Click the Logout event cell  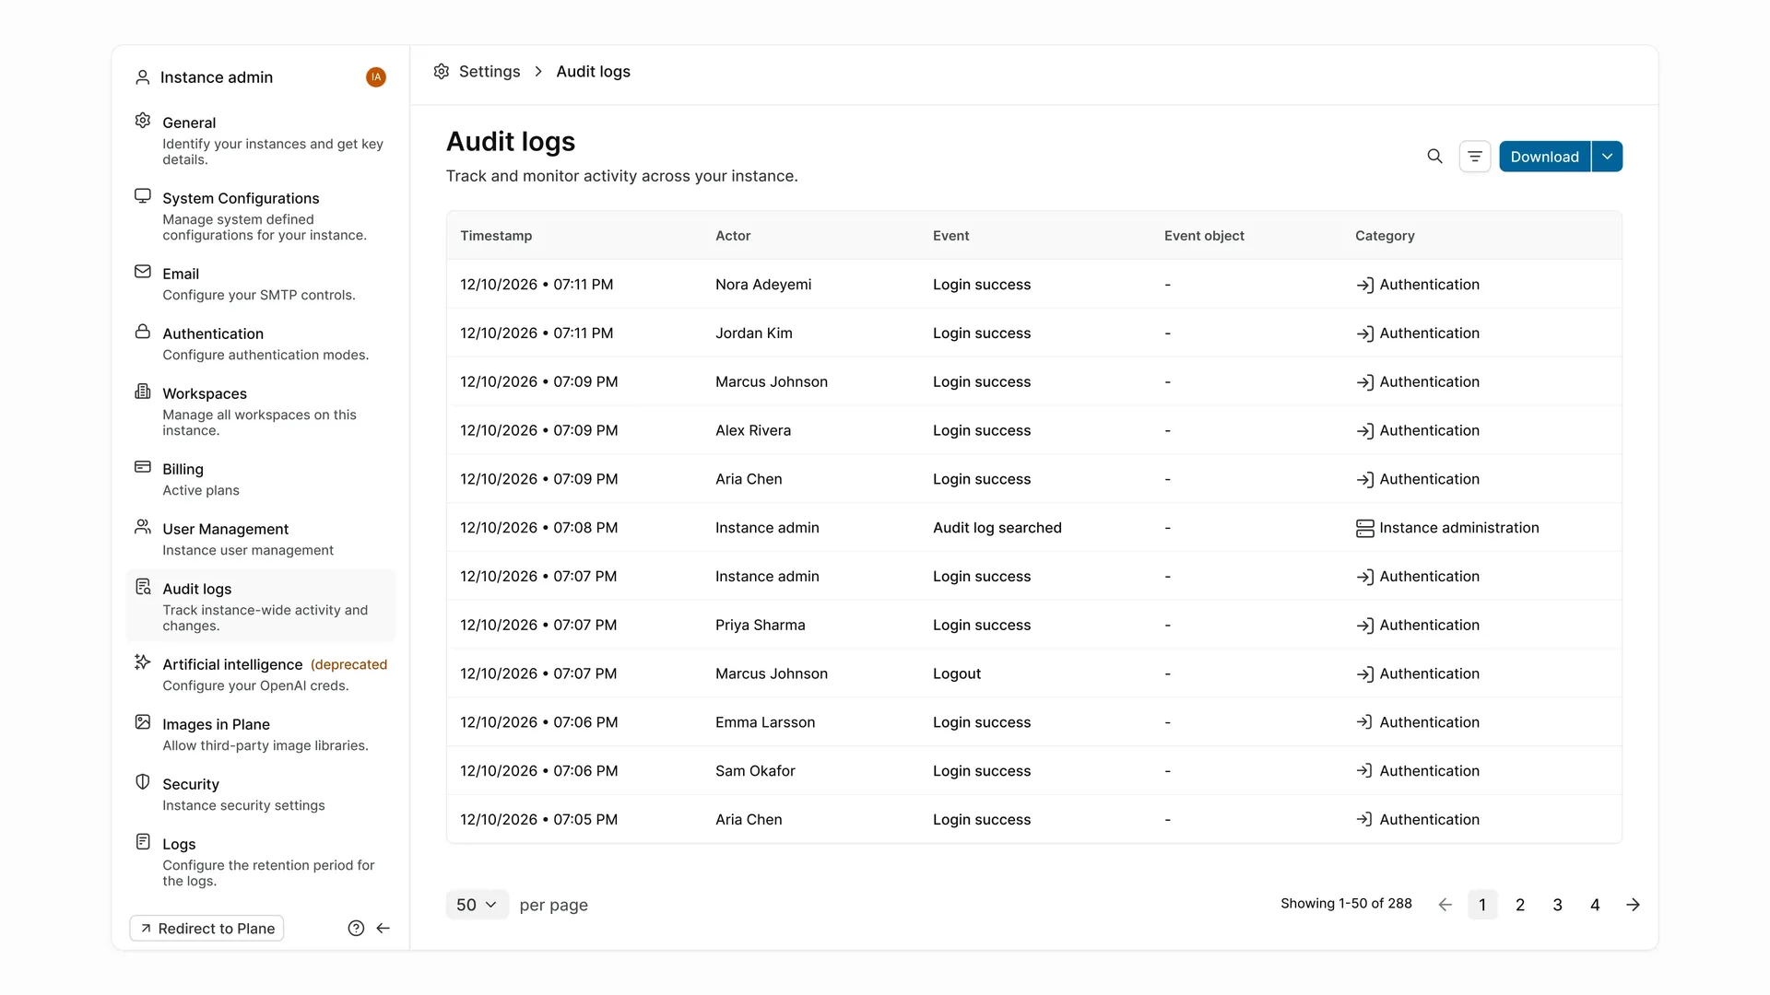click(x=957, y=673)
